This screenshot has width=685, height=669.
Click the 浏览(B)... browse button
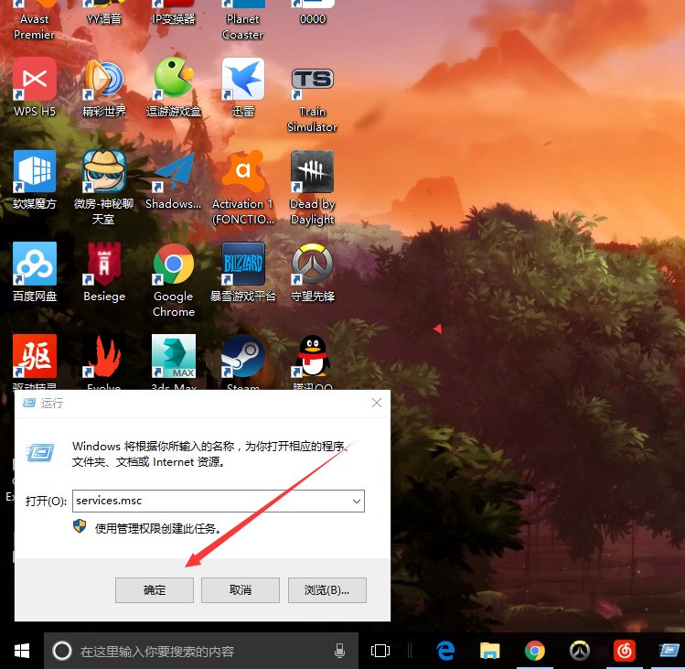[326, 590]
